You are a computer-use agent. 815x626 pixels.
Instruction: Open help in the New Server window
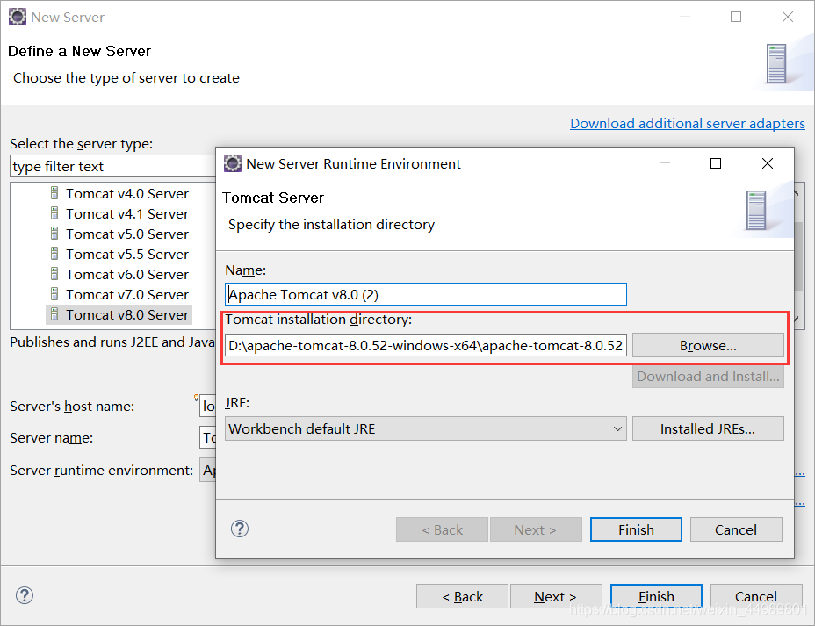[x=25, y=595]
